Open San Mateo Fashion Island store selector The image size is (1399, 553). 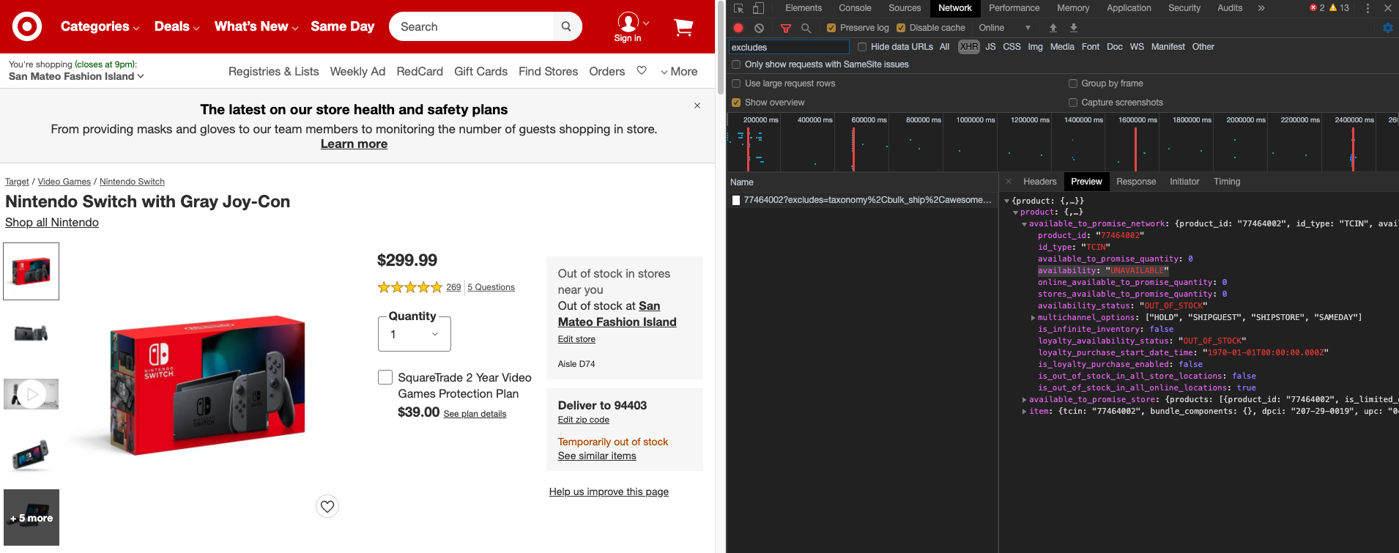[x=76, y=76]
